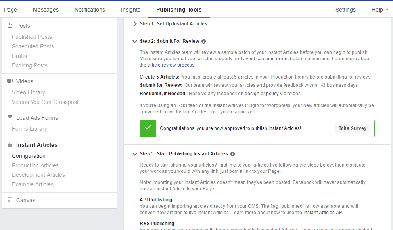Collapse Step 2: Submit For Review section
Image resolution: width=393 pixels, height=230 pixels.
(135, 41)
